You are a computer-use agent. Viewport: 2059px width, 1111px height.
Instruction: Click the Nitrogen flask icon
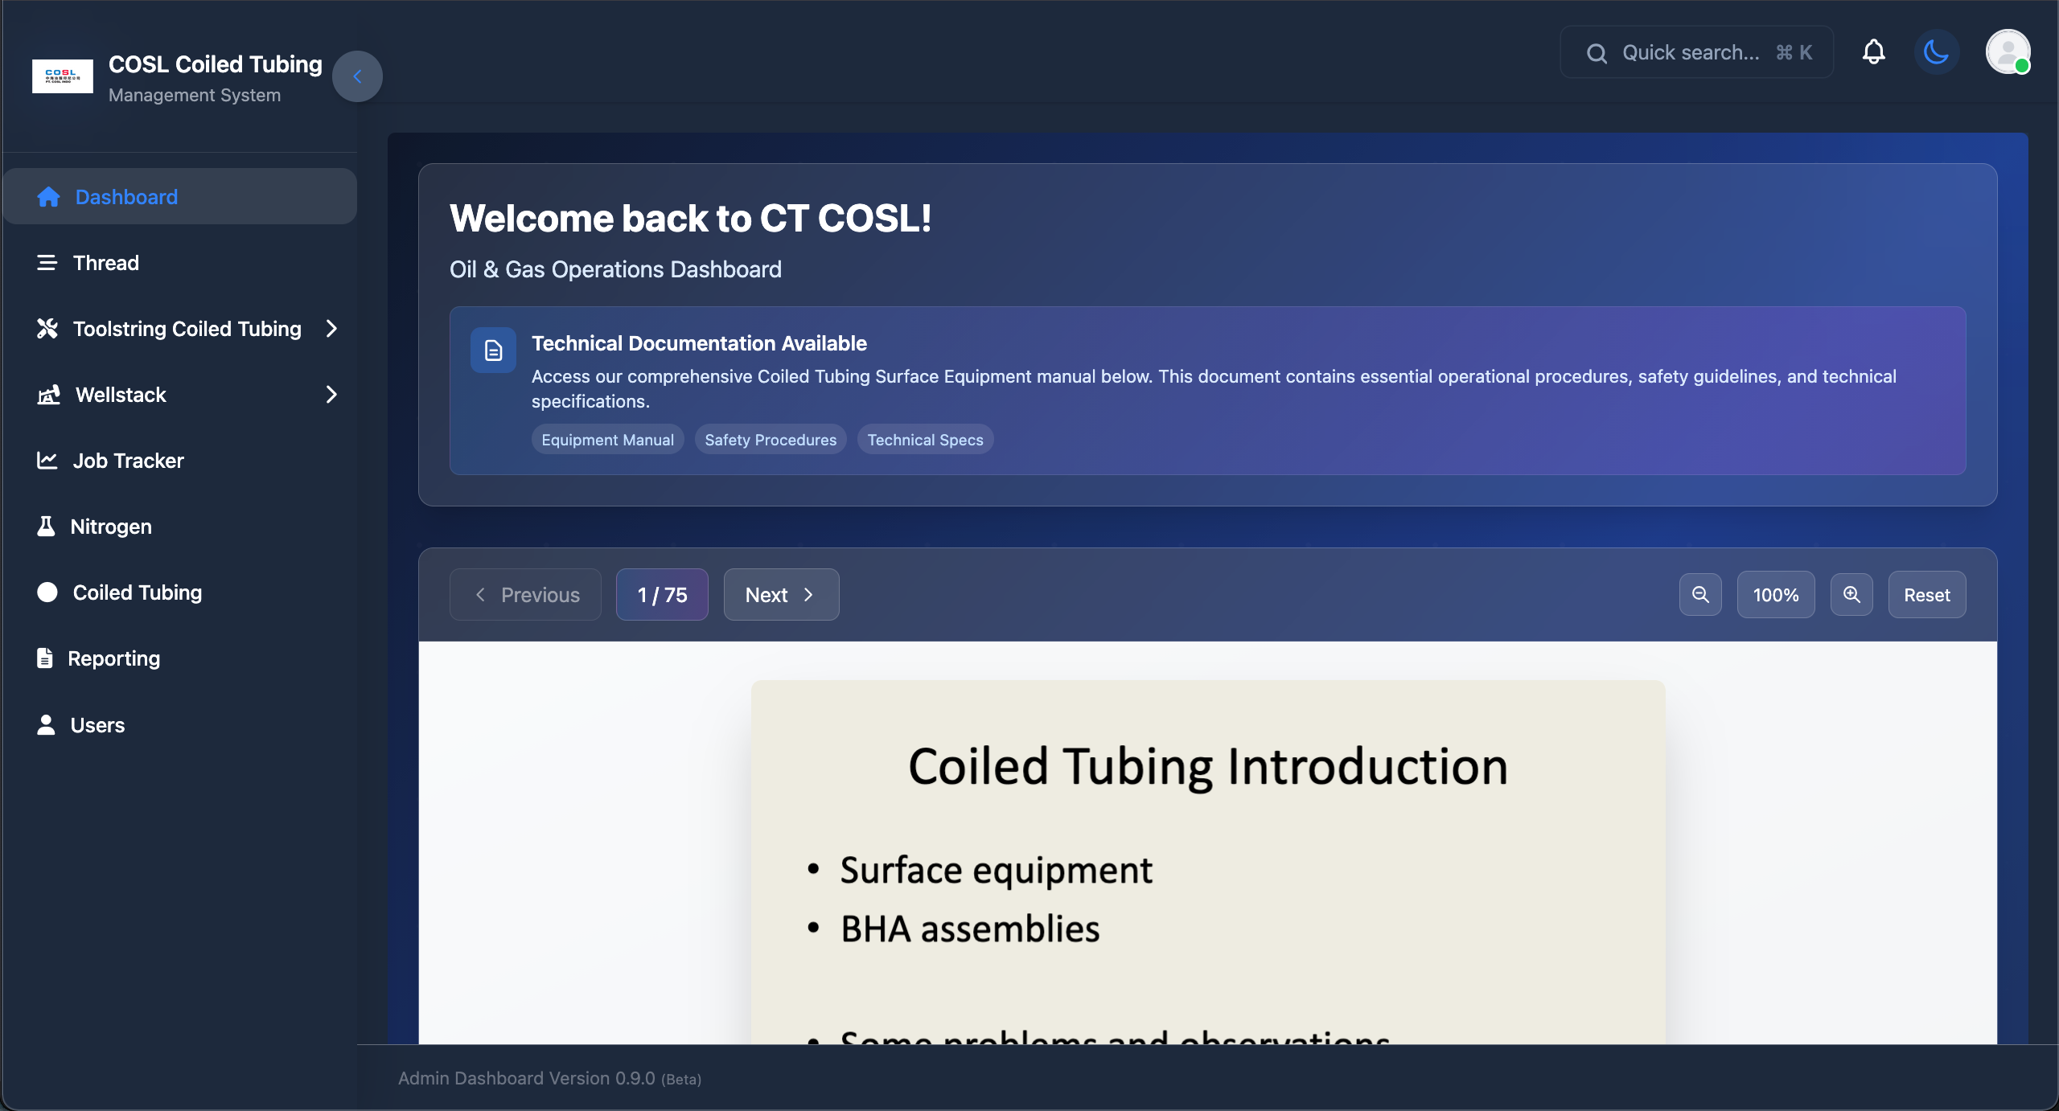(x=46, y=527)
